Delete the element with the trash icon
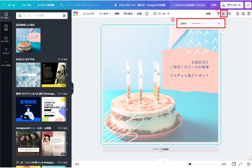 pos(249,13)
